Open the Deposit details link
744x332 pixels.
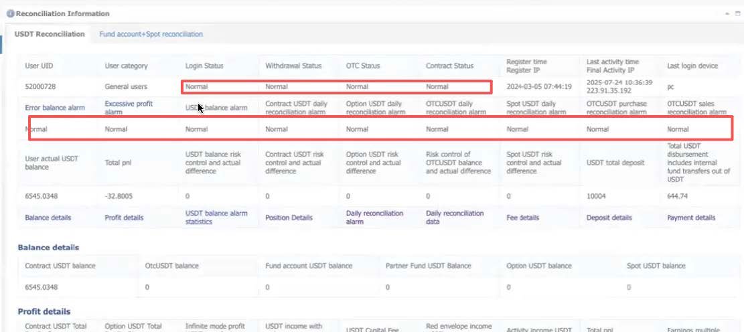click(609, 218)
